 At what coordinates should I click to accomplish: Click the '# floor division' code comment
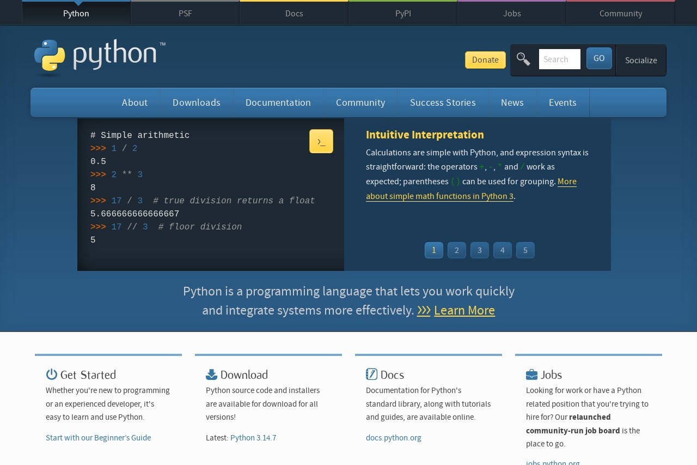[200, 227]
